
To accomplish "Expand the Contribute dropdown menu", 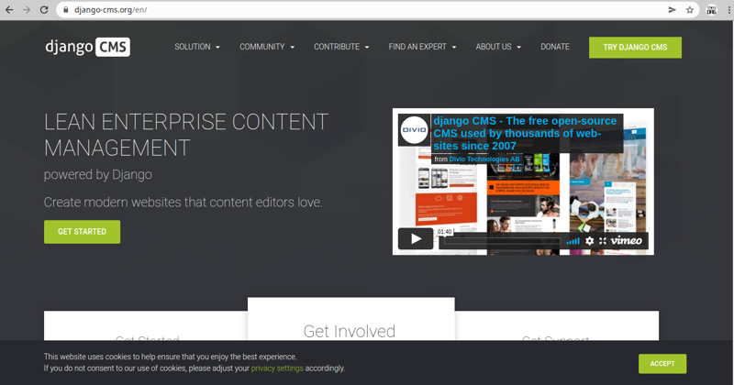I will click(341, 47).
